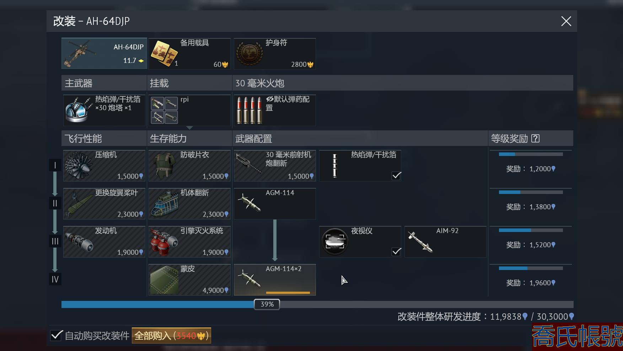623x351 pixels.
Task: Click the 全部购入 buy all button
Action: point(171,335)
